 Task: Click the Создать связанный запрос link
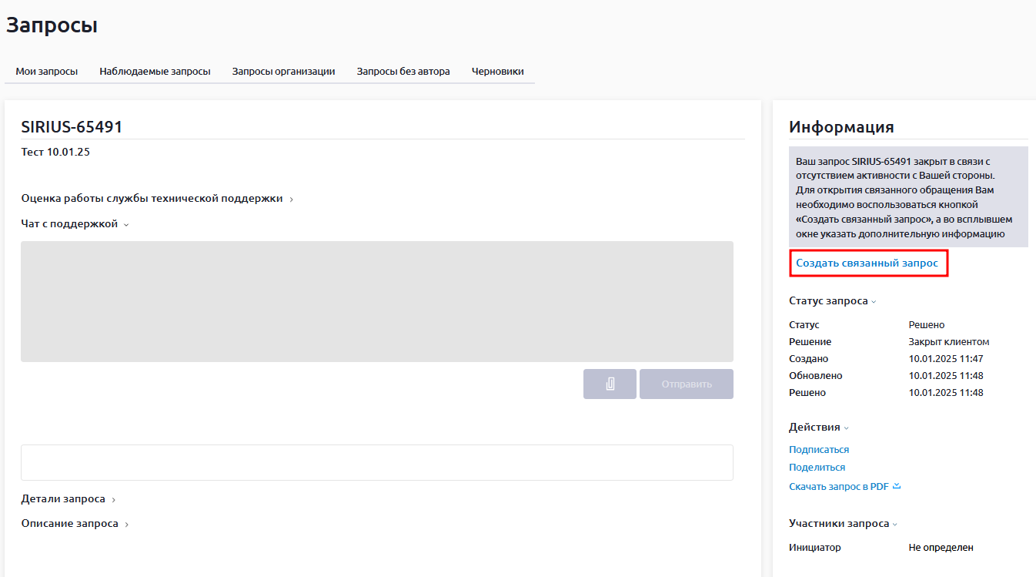[x=867, y=263]
